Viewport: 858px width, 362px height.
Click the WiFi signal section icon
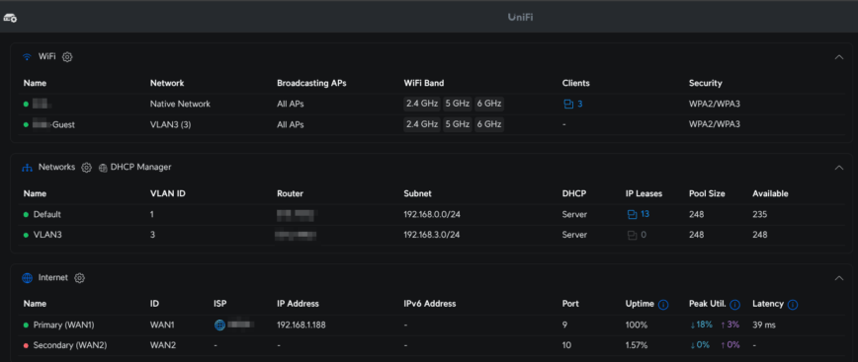click(27, 57)
